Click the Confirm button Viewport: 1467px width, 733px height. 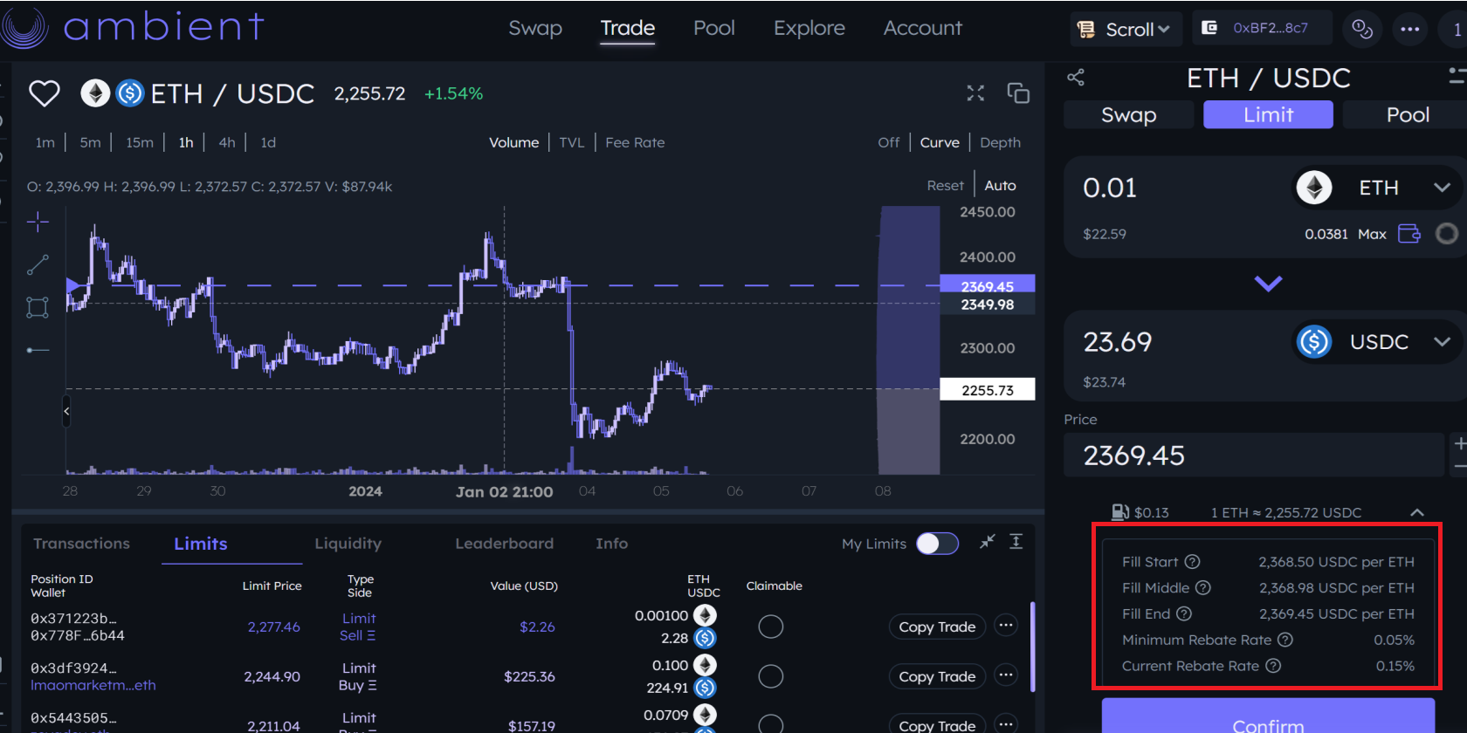coord(1268,716)
